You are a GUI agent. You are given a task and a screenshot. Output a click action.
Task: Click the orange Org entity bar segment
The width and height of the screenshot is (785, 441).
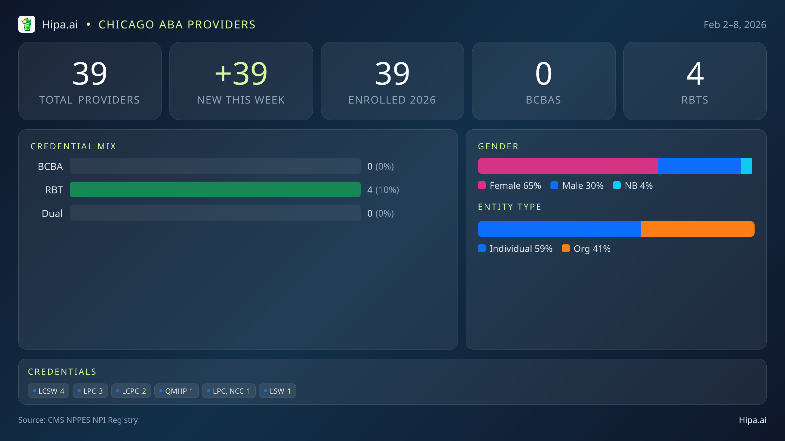click(697, 229)
